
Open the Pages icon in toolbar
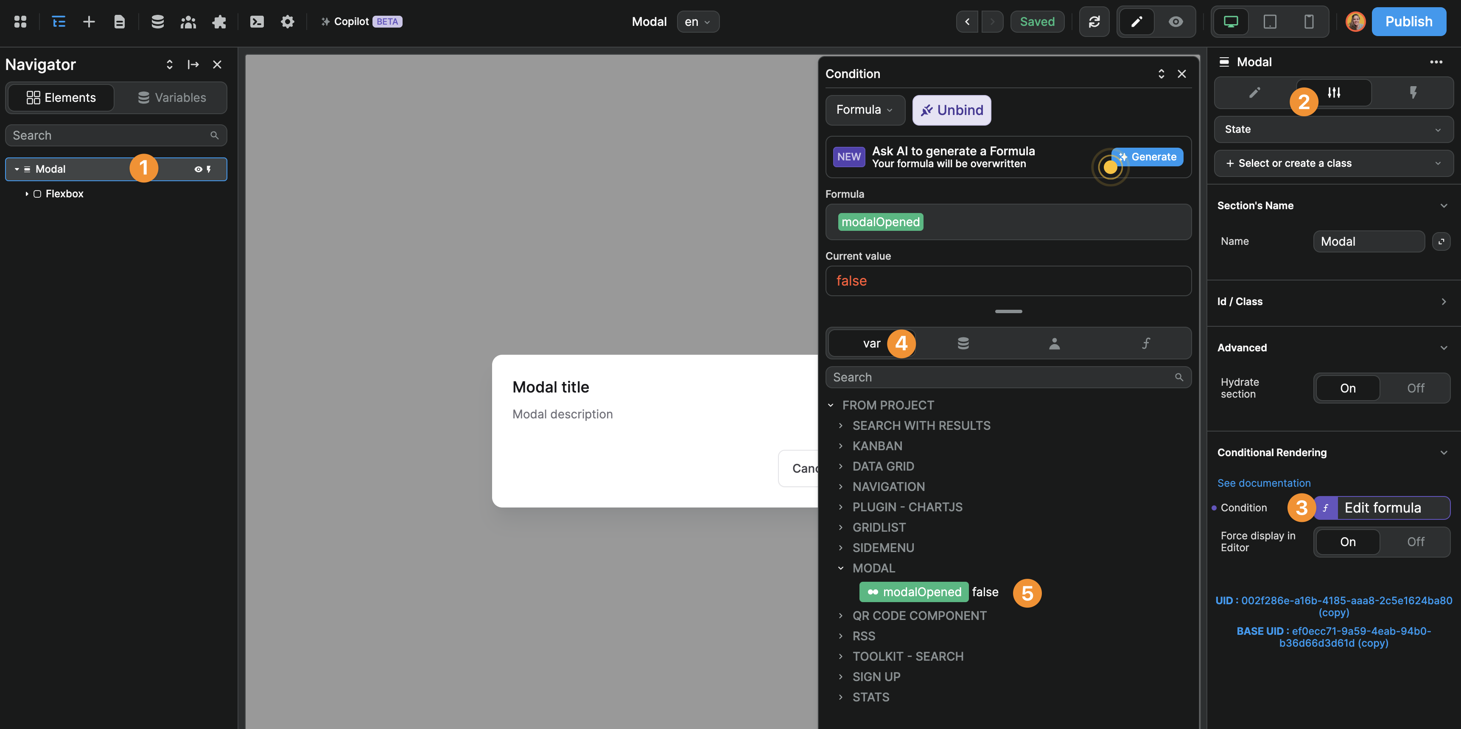click(119, 22)
